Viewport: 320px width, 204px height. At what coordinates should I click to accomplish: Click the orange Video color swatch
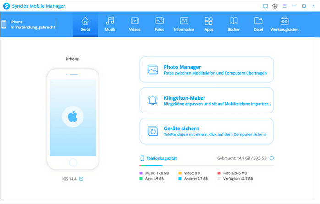click(180, 173)
